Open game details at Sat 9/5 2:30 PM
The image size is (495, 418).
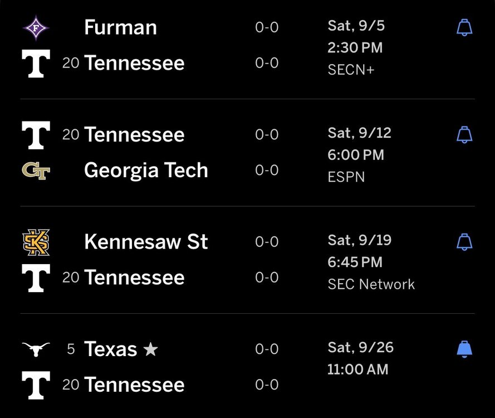coord(356,47)
